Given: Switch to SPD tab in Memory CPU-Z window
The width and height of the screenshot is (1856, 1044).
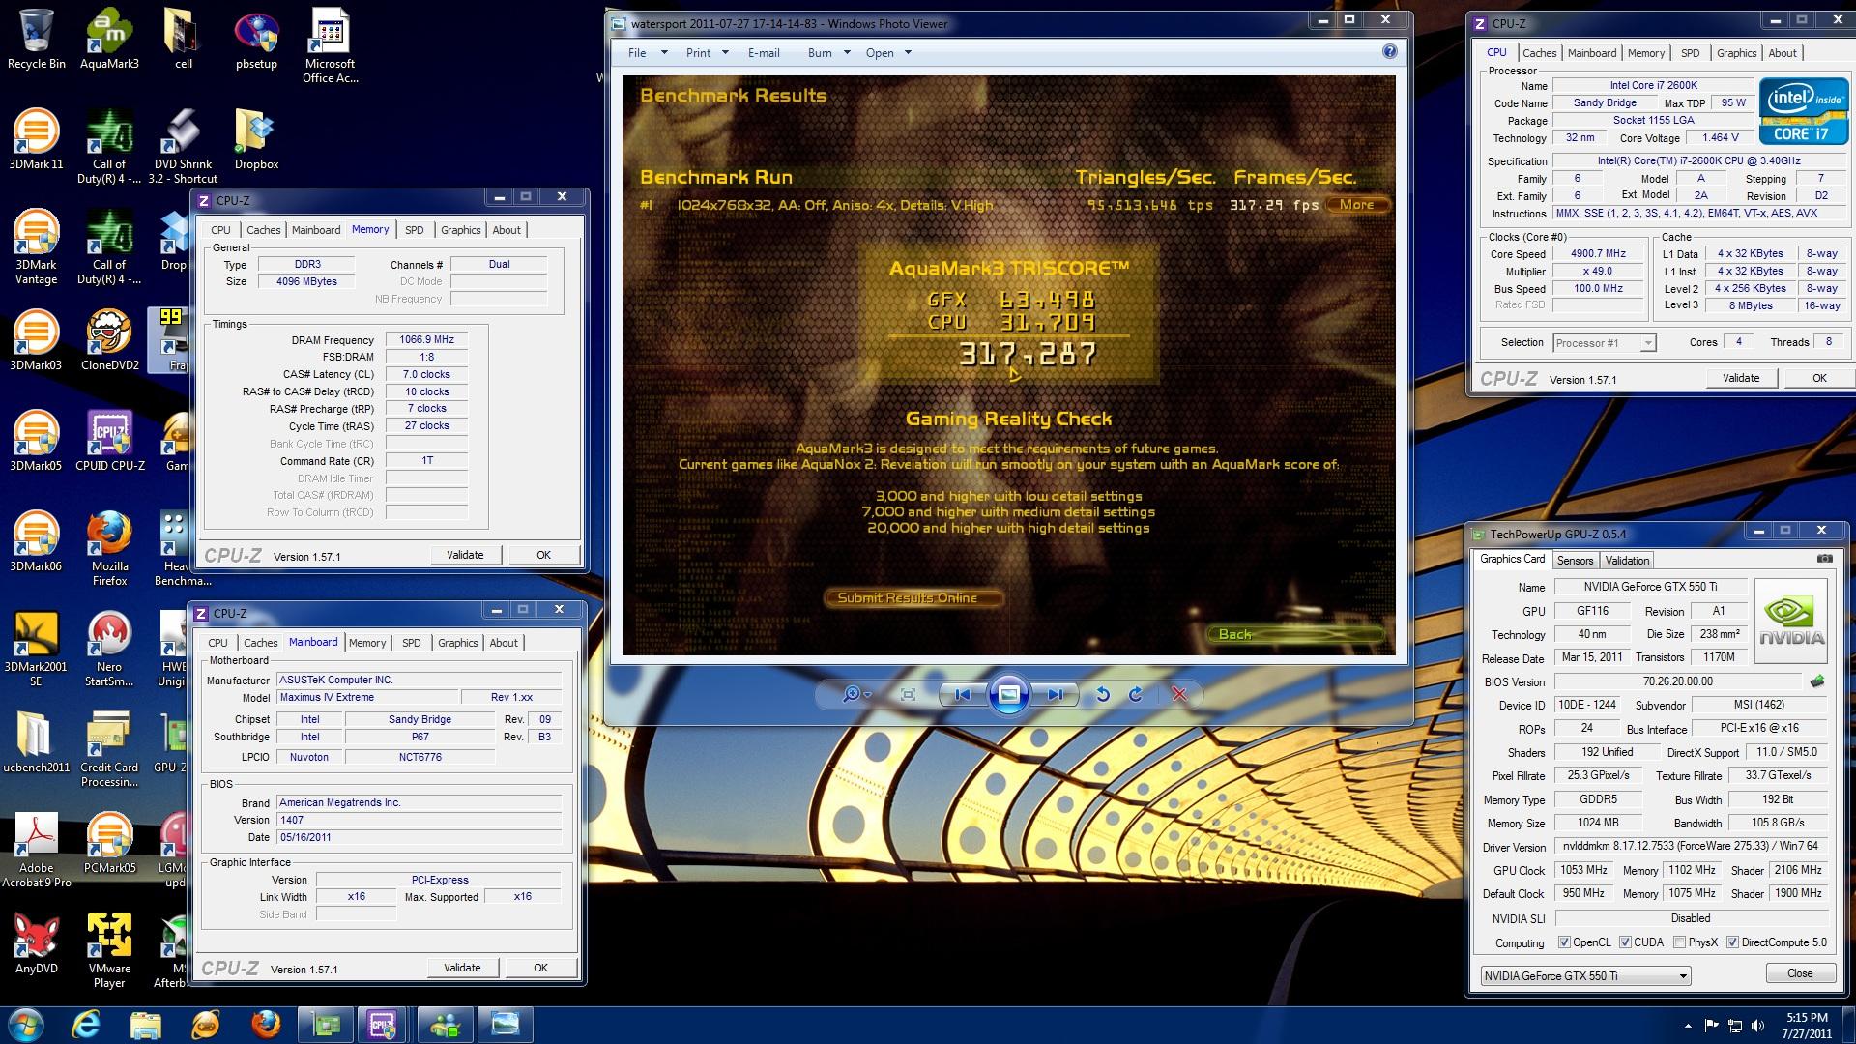Looking at the screenshot, I should [414, 230].
